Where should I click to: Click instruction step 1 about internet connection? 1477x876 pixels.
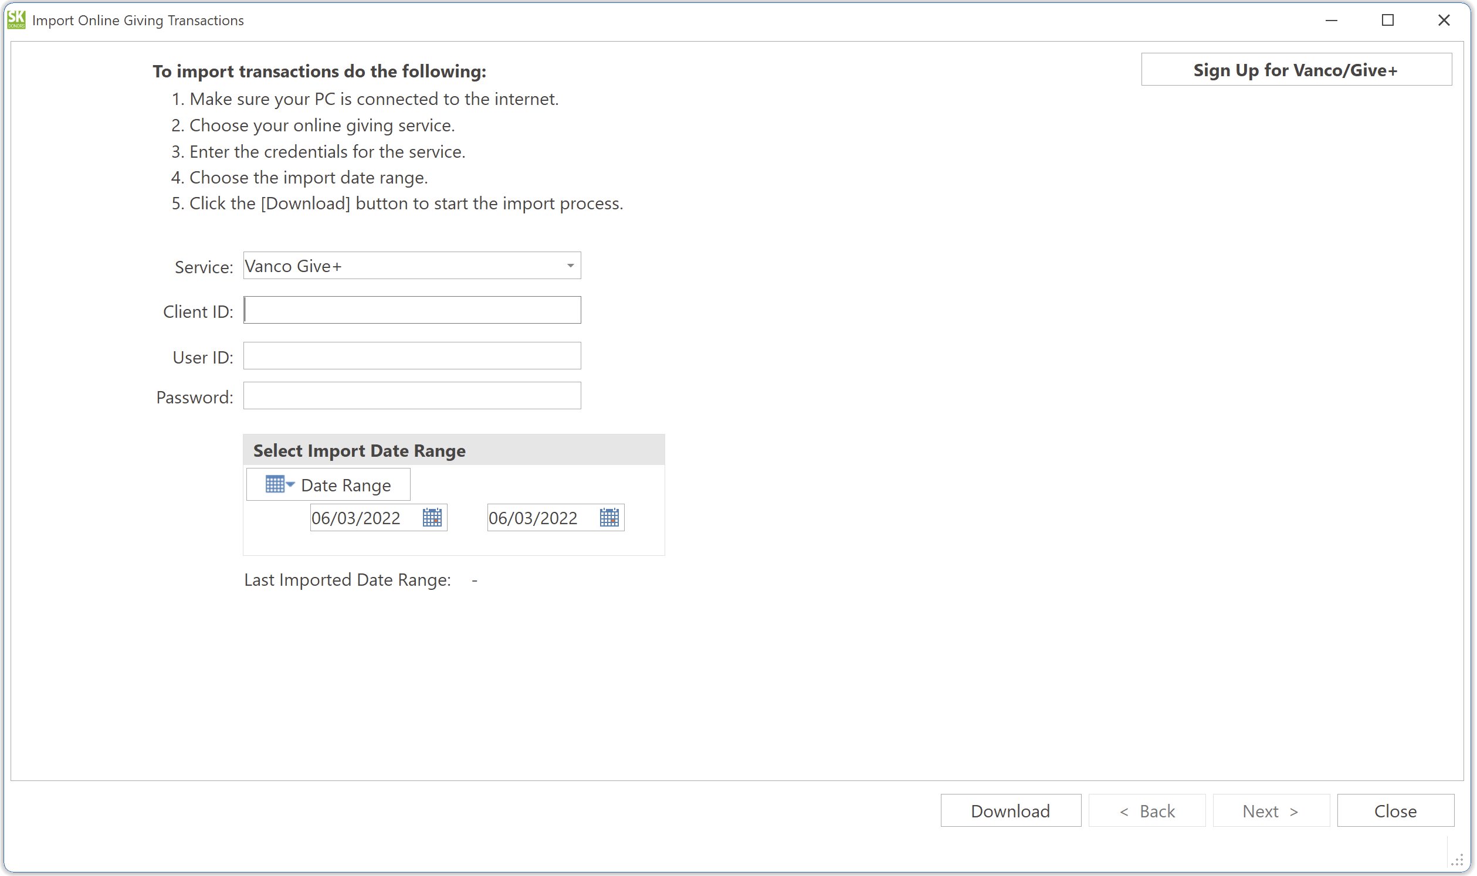coord(365,99)
